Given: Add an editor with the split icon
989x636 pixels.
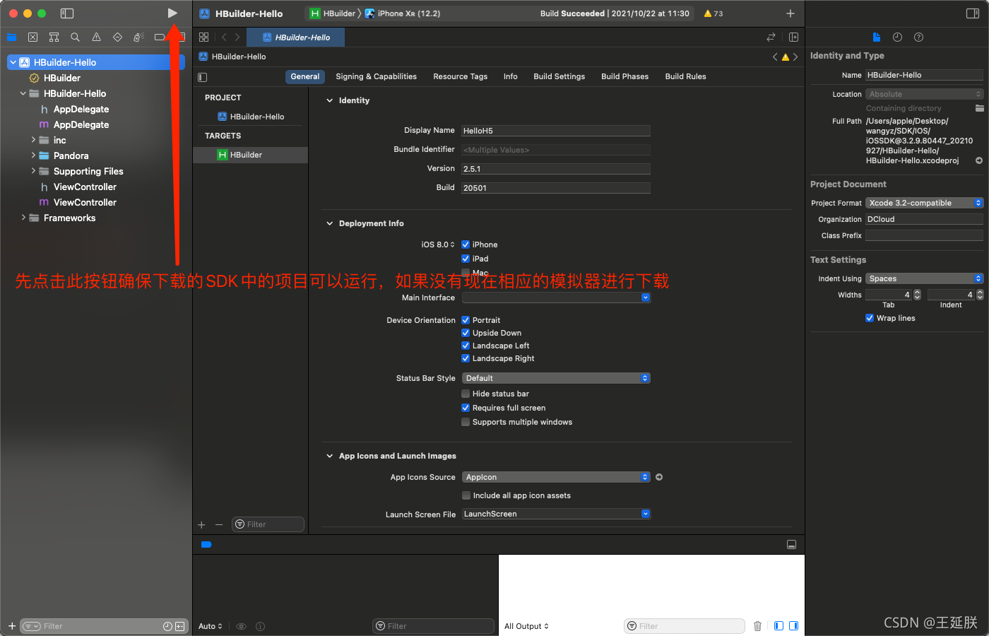Looking at the screenshot, I should (793, 37).
